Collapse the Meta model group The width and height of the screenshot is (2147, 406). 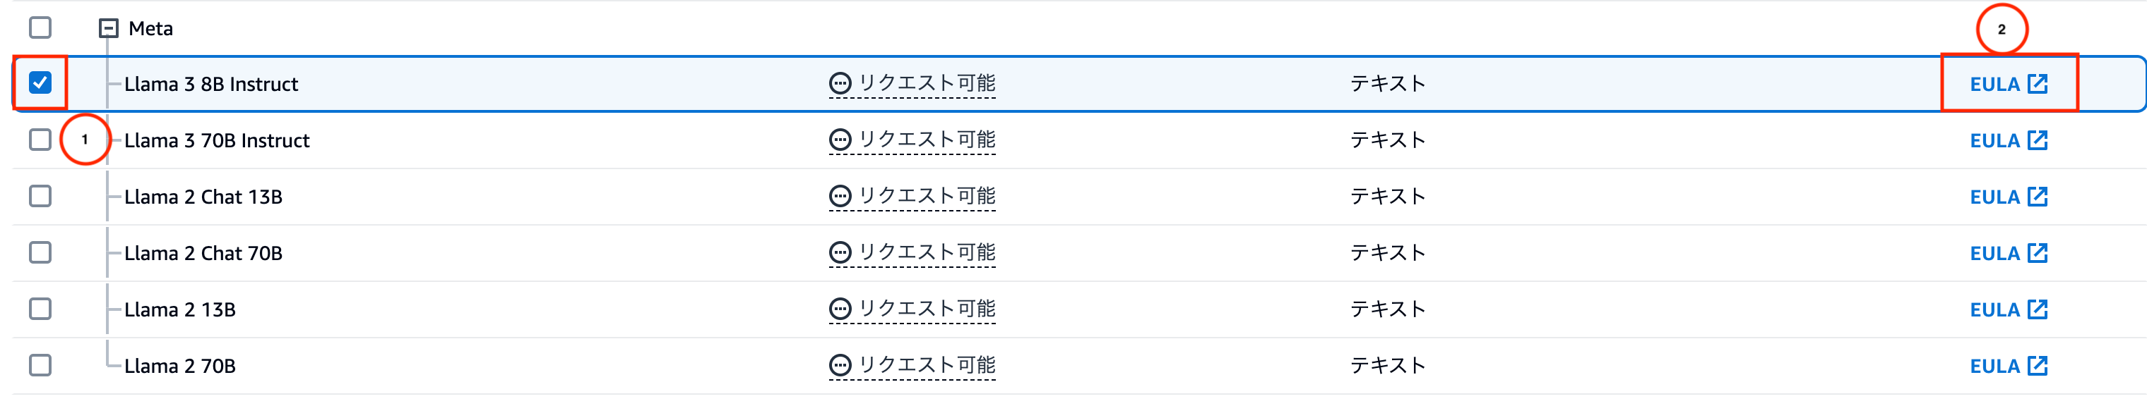[x=106, y=27]
